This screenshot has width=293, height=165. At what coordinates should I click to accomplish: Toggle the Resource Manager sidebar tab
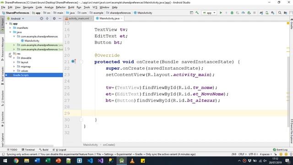[x=2, y=49]
